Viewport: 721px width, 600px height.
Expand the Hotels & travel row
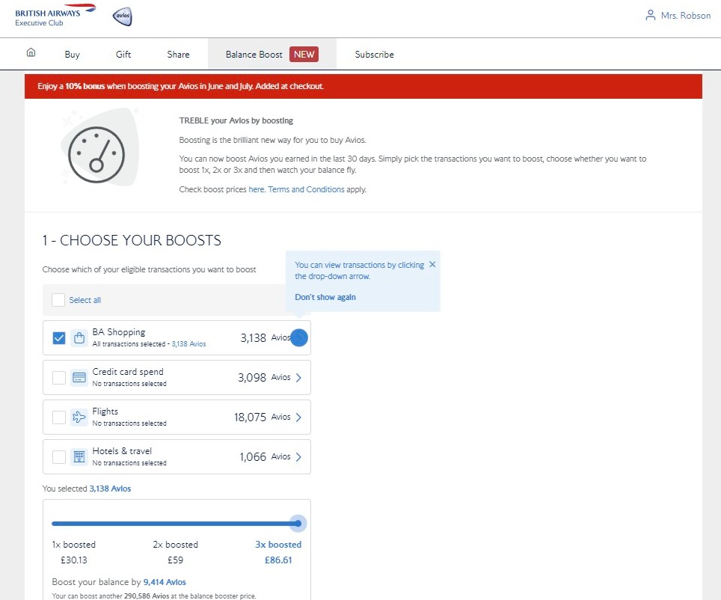click(x=298, y=456)
